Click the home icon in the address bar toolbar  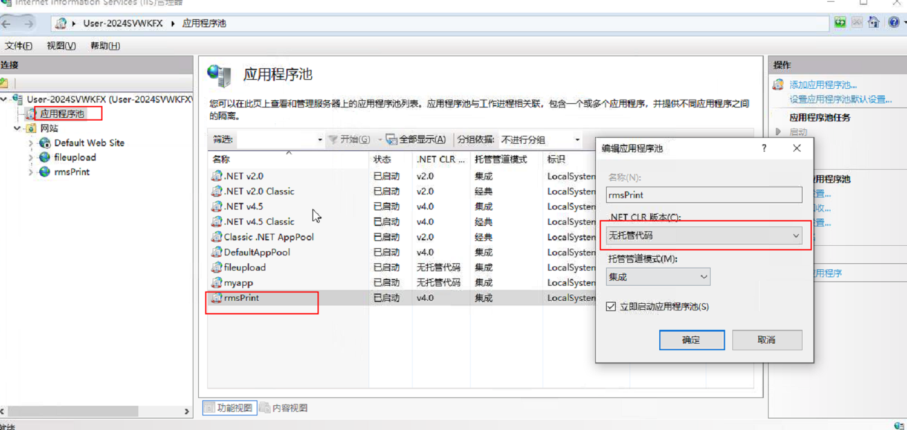point(873,23)
